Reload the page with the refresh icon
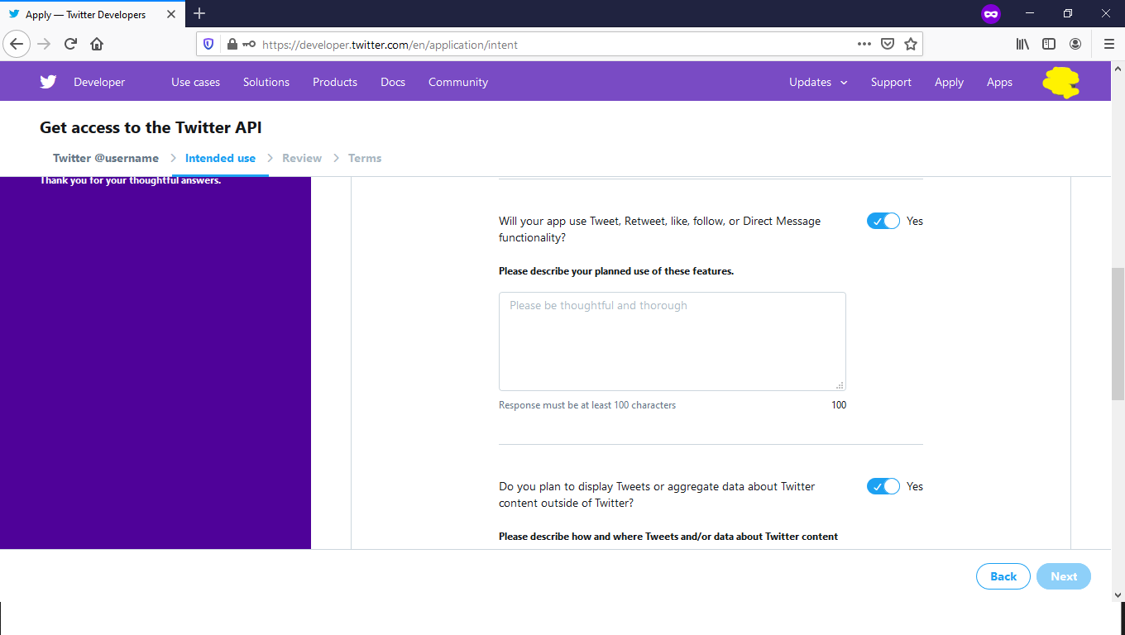1125x635 pixels. [x=70, y=44]
